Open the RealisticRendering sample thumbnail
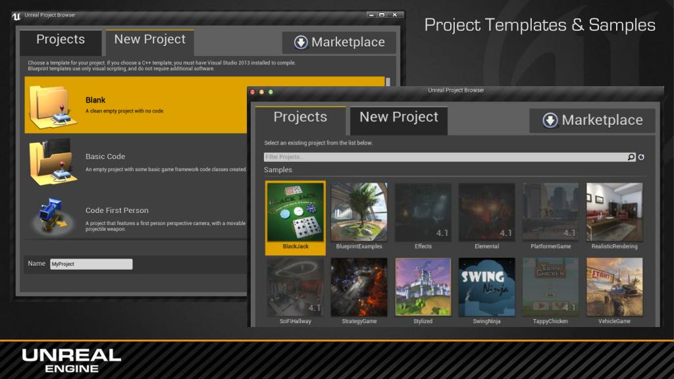This screenshot has width=674, height=379. [614, 212]
